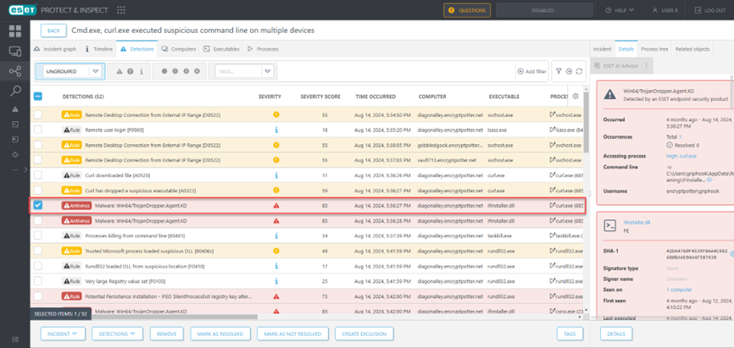
Task: Switch to the Process tree tab
Action: coord(655,49)
